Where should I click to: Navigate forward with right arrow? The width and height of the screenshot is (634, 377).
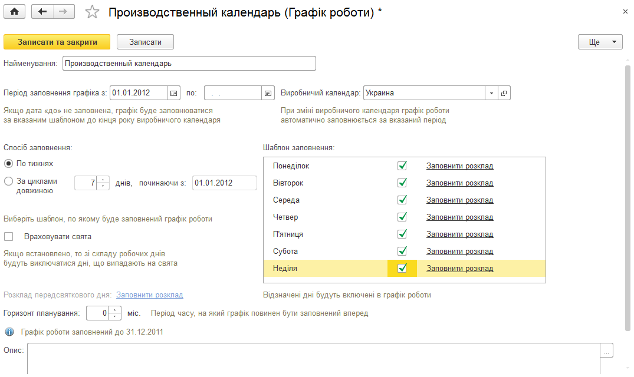[x=64, y=12]
